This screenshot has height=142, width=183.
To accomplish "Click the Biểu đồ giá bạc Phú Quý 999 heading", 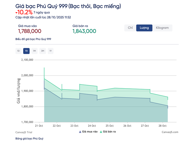I will 33,39.
